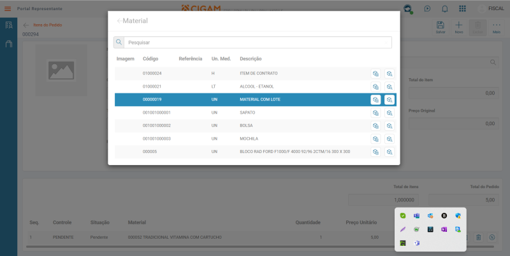The width and height of the screenshot is (510, 256).
Task: Click the Salvar save button
Action: tap(441, 27)
